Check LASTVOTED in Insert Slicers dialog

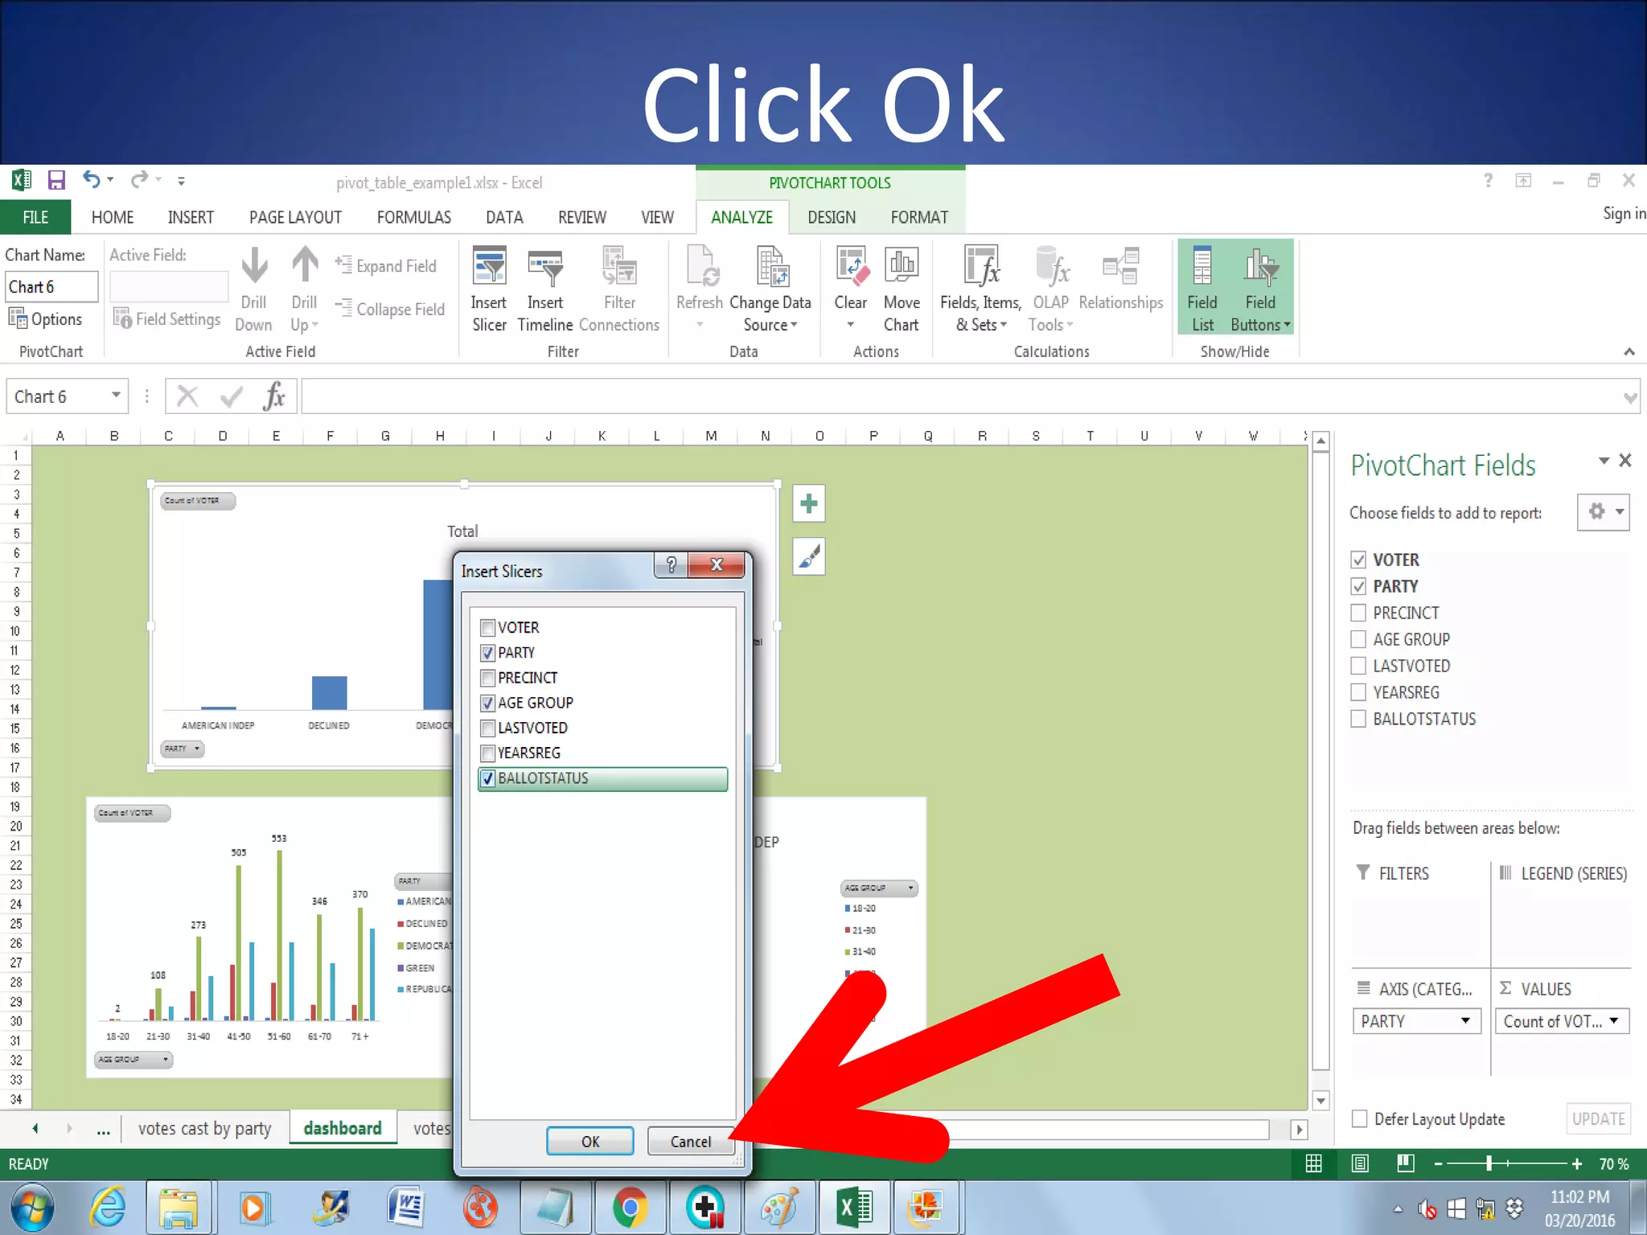tap(487, 728)
